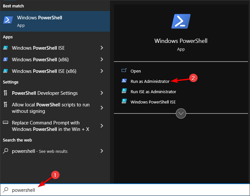Click the Windows PowerShell ISE (x86) icon
Image resolution: width=250 pixels, height=196 pixels.
pyautogui.click(x=5, y=71)
